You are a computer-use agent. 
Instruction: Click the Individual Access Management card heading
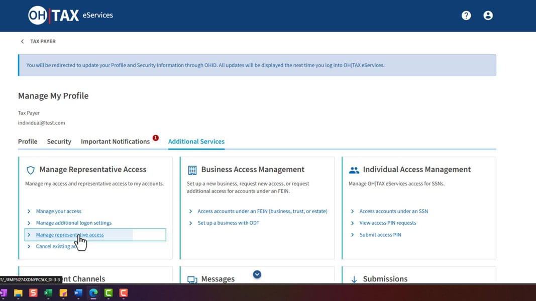point(417,170)
